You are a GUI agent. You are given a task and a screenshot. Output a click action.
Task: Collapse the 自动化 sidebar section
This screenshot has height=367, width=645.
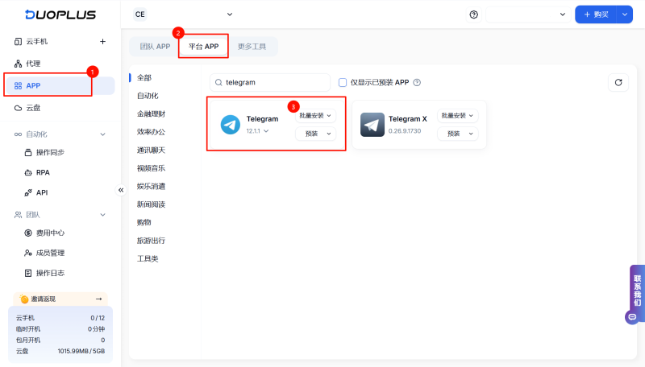coord(102,134)
